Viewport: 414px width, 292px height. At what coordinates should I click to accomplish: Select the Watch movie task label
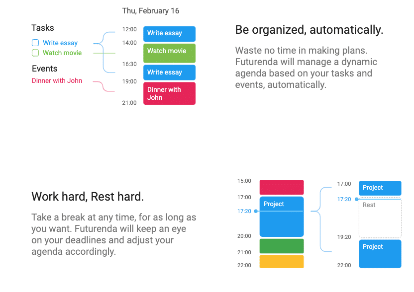pos(62,53)
